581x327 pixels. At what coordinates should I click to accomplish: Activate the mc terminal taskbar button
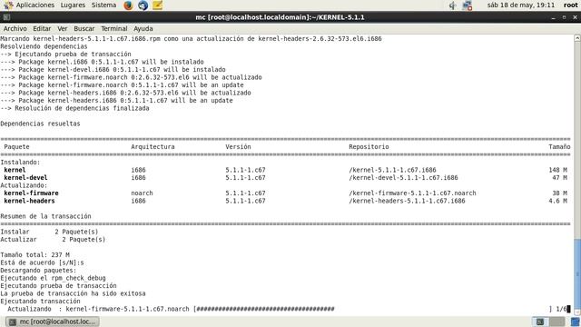[53, 322]
